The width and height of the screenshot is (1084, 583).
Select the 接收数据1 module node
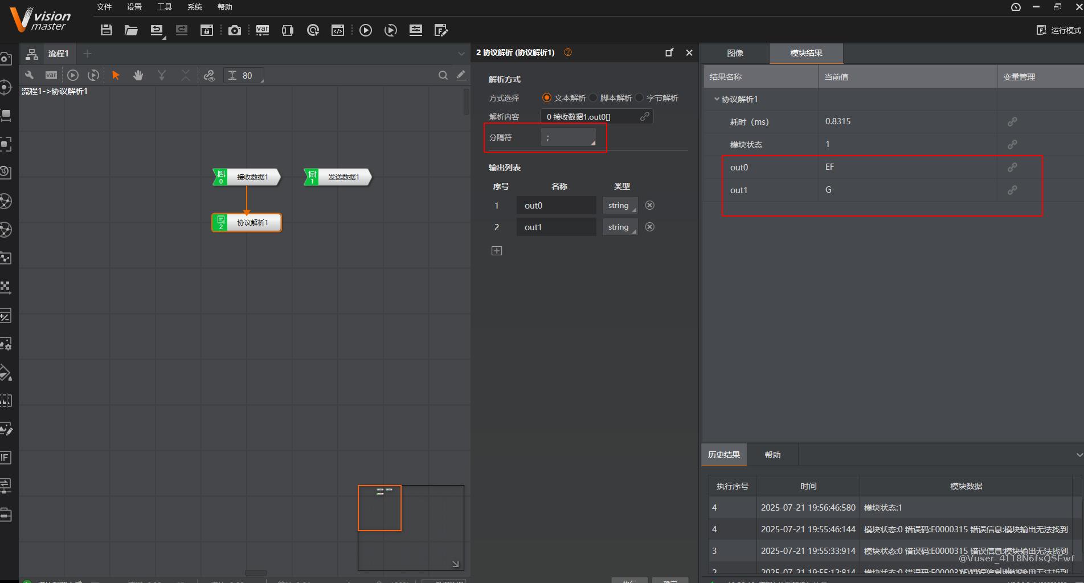247,177
